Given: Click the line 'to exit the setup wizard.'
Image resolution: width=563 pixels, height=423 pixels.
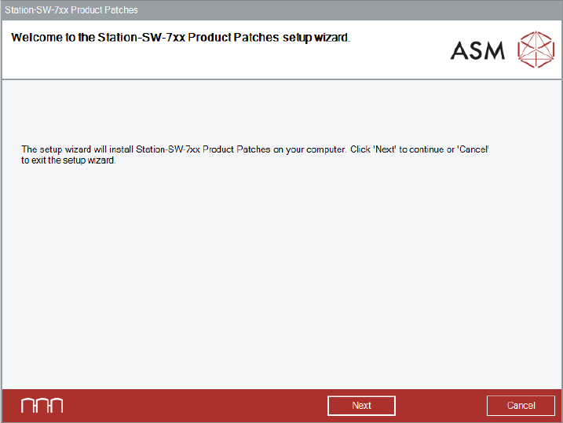Looking at the screenshot, I should click(68, 160).
